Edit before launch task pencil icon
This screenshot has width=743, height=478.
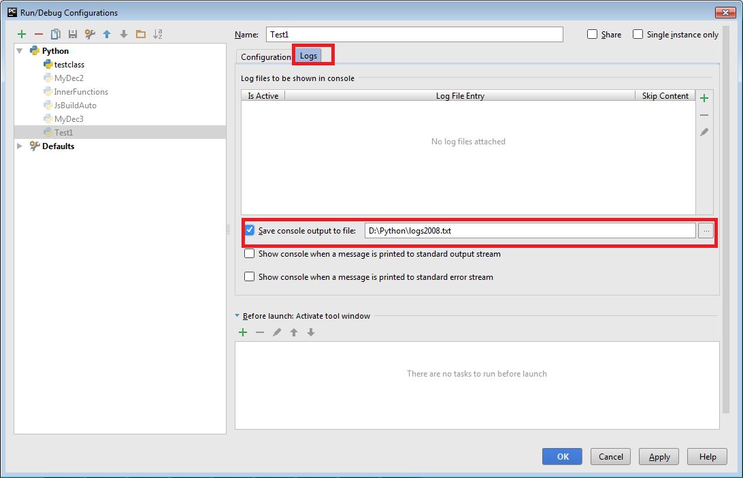click(x=277, y=332)
